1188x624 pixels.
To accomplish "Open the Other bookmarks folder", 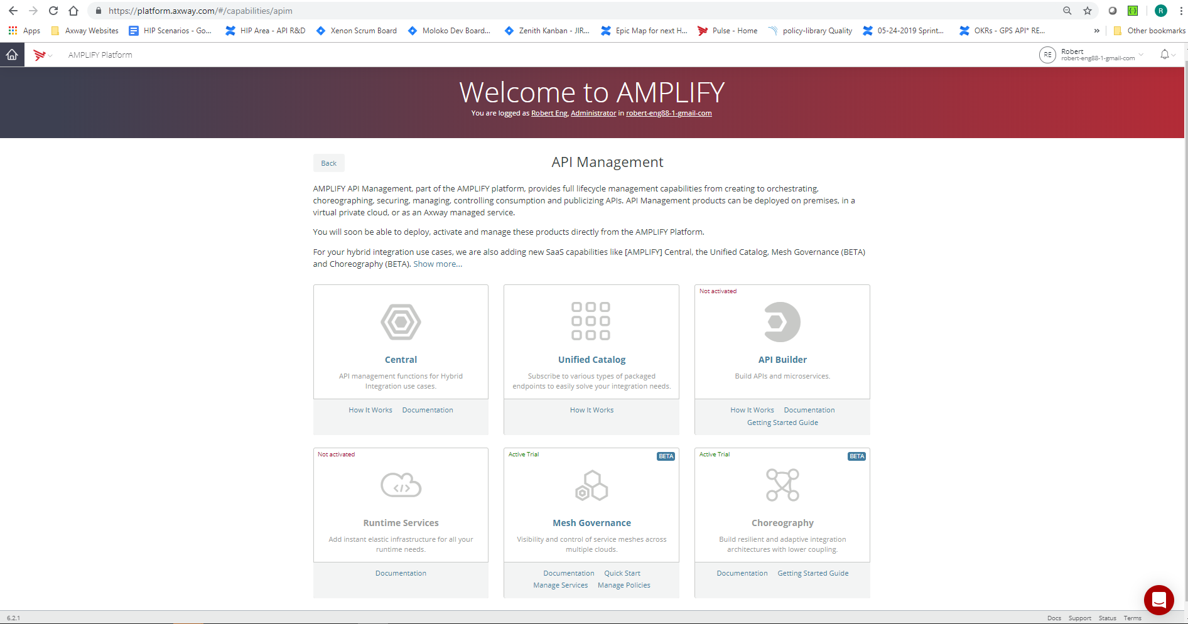I will click(x=1149, y=31).
